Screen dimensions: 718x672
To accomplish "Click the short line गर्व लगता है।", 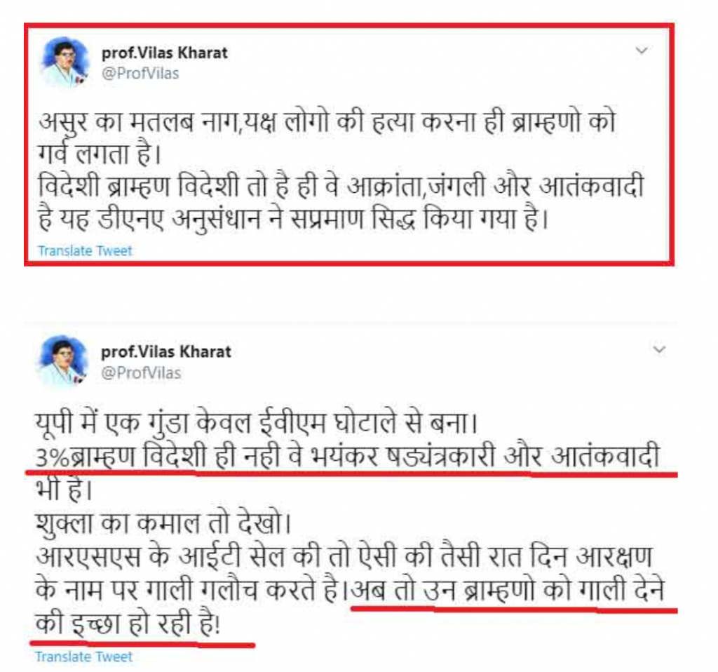I will [x=100, y=154].
